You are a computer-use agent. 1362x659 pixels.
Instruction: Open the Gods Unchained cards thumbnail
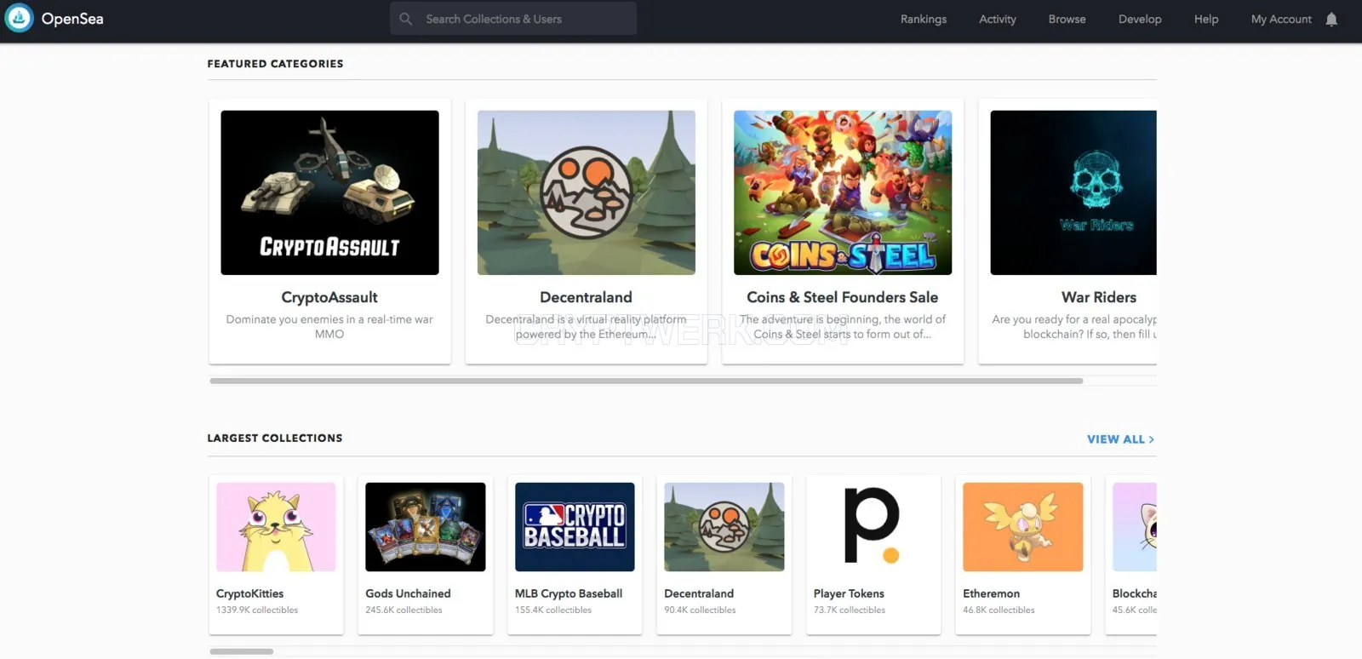426,527
